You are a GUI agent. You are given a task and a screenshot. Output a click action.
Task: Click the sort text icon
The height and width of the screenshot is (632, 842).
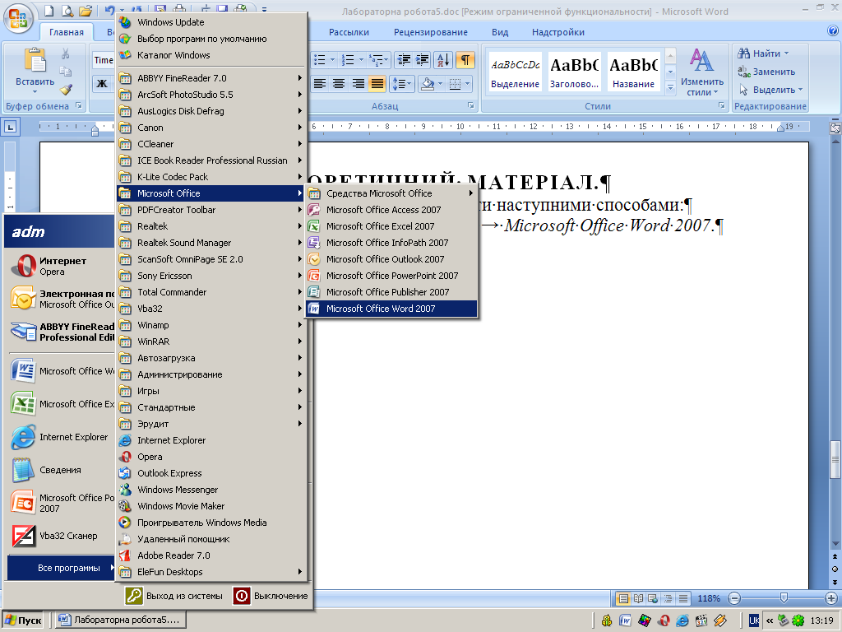[443, 60]
